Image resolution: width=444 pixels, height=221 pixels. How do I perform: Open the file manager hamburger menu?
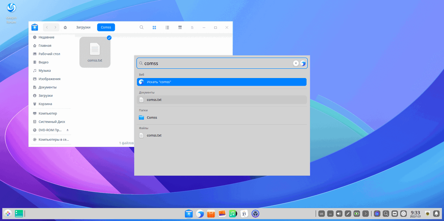tap(192, 27)
